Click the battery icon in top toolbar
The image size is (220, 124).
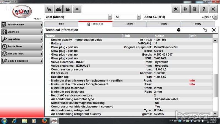[67, 9]
